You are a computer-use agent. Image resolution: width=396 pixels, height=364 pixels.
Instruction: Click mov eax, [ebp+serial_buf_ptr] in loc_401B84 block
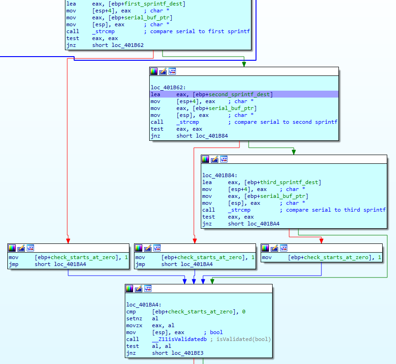(x=255, y=196)
